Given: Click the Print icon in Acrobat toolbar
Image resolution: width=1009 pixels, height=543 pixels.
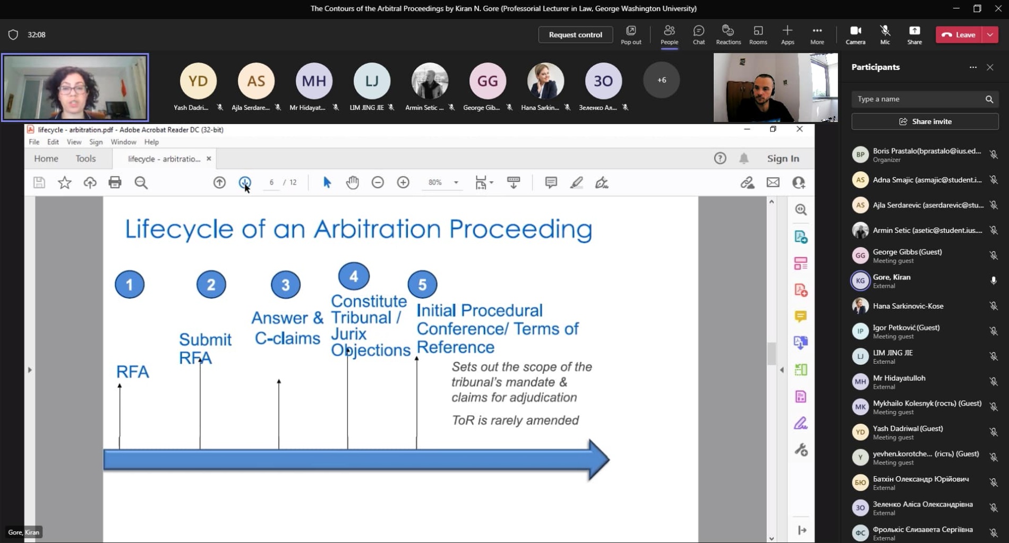Looking at the screenshot, I should coord(115,182).
